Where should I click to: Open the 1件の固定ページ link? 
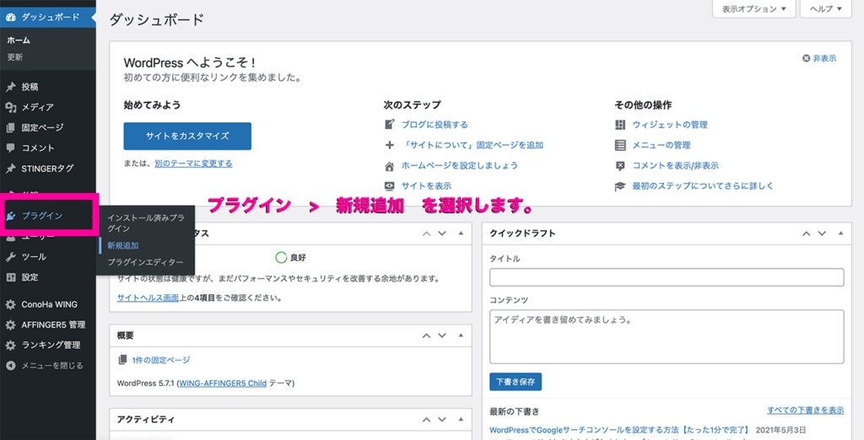tap(161, 360)
